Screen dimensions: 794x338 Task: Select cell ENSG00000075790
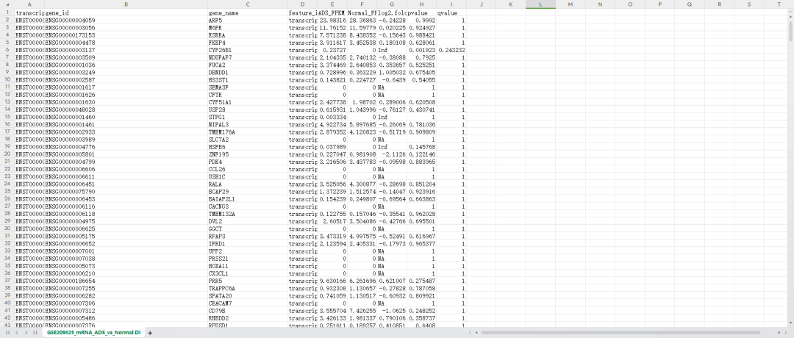[126, 191]
